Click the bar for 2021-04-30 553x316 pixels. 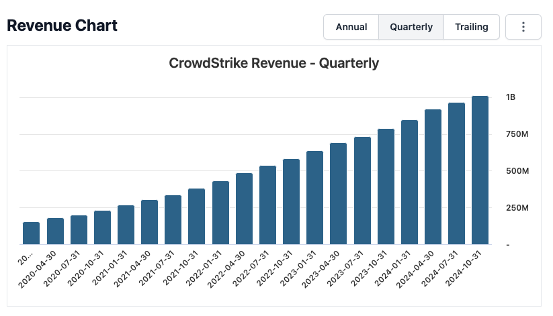(150, 222)
